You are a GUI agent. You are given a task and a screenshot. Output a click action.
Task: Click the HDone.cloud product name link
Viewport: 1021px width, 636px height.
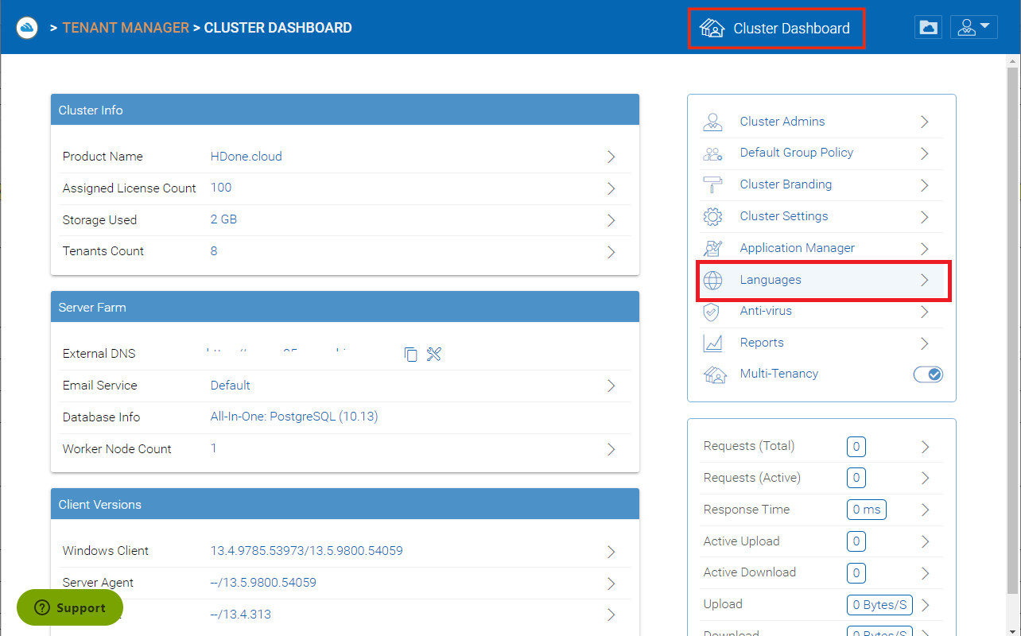(x=247, y=157)
